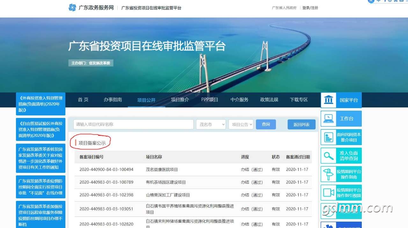Open the 政策法规 navigation tab
Screen dimensions: 408x228
click(269, 99)
